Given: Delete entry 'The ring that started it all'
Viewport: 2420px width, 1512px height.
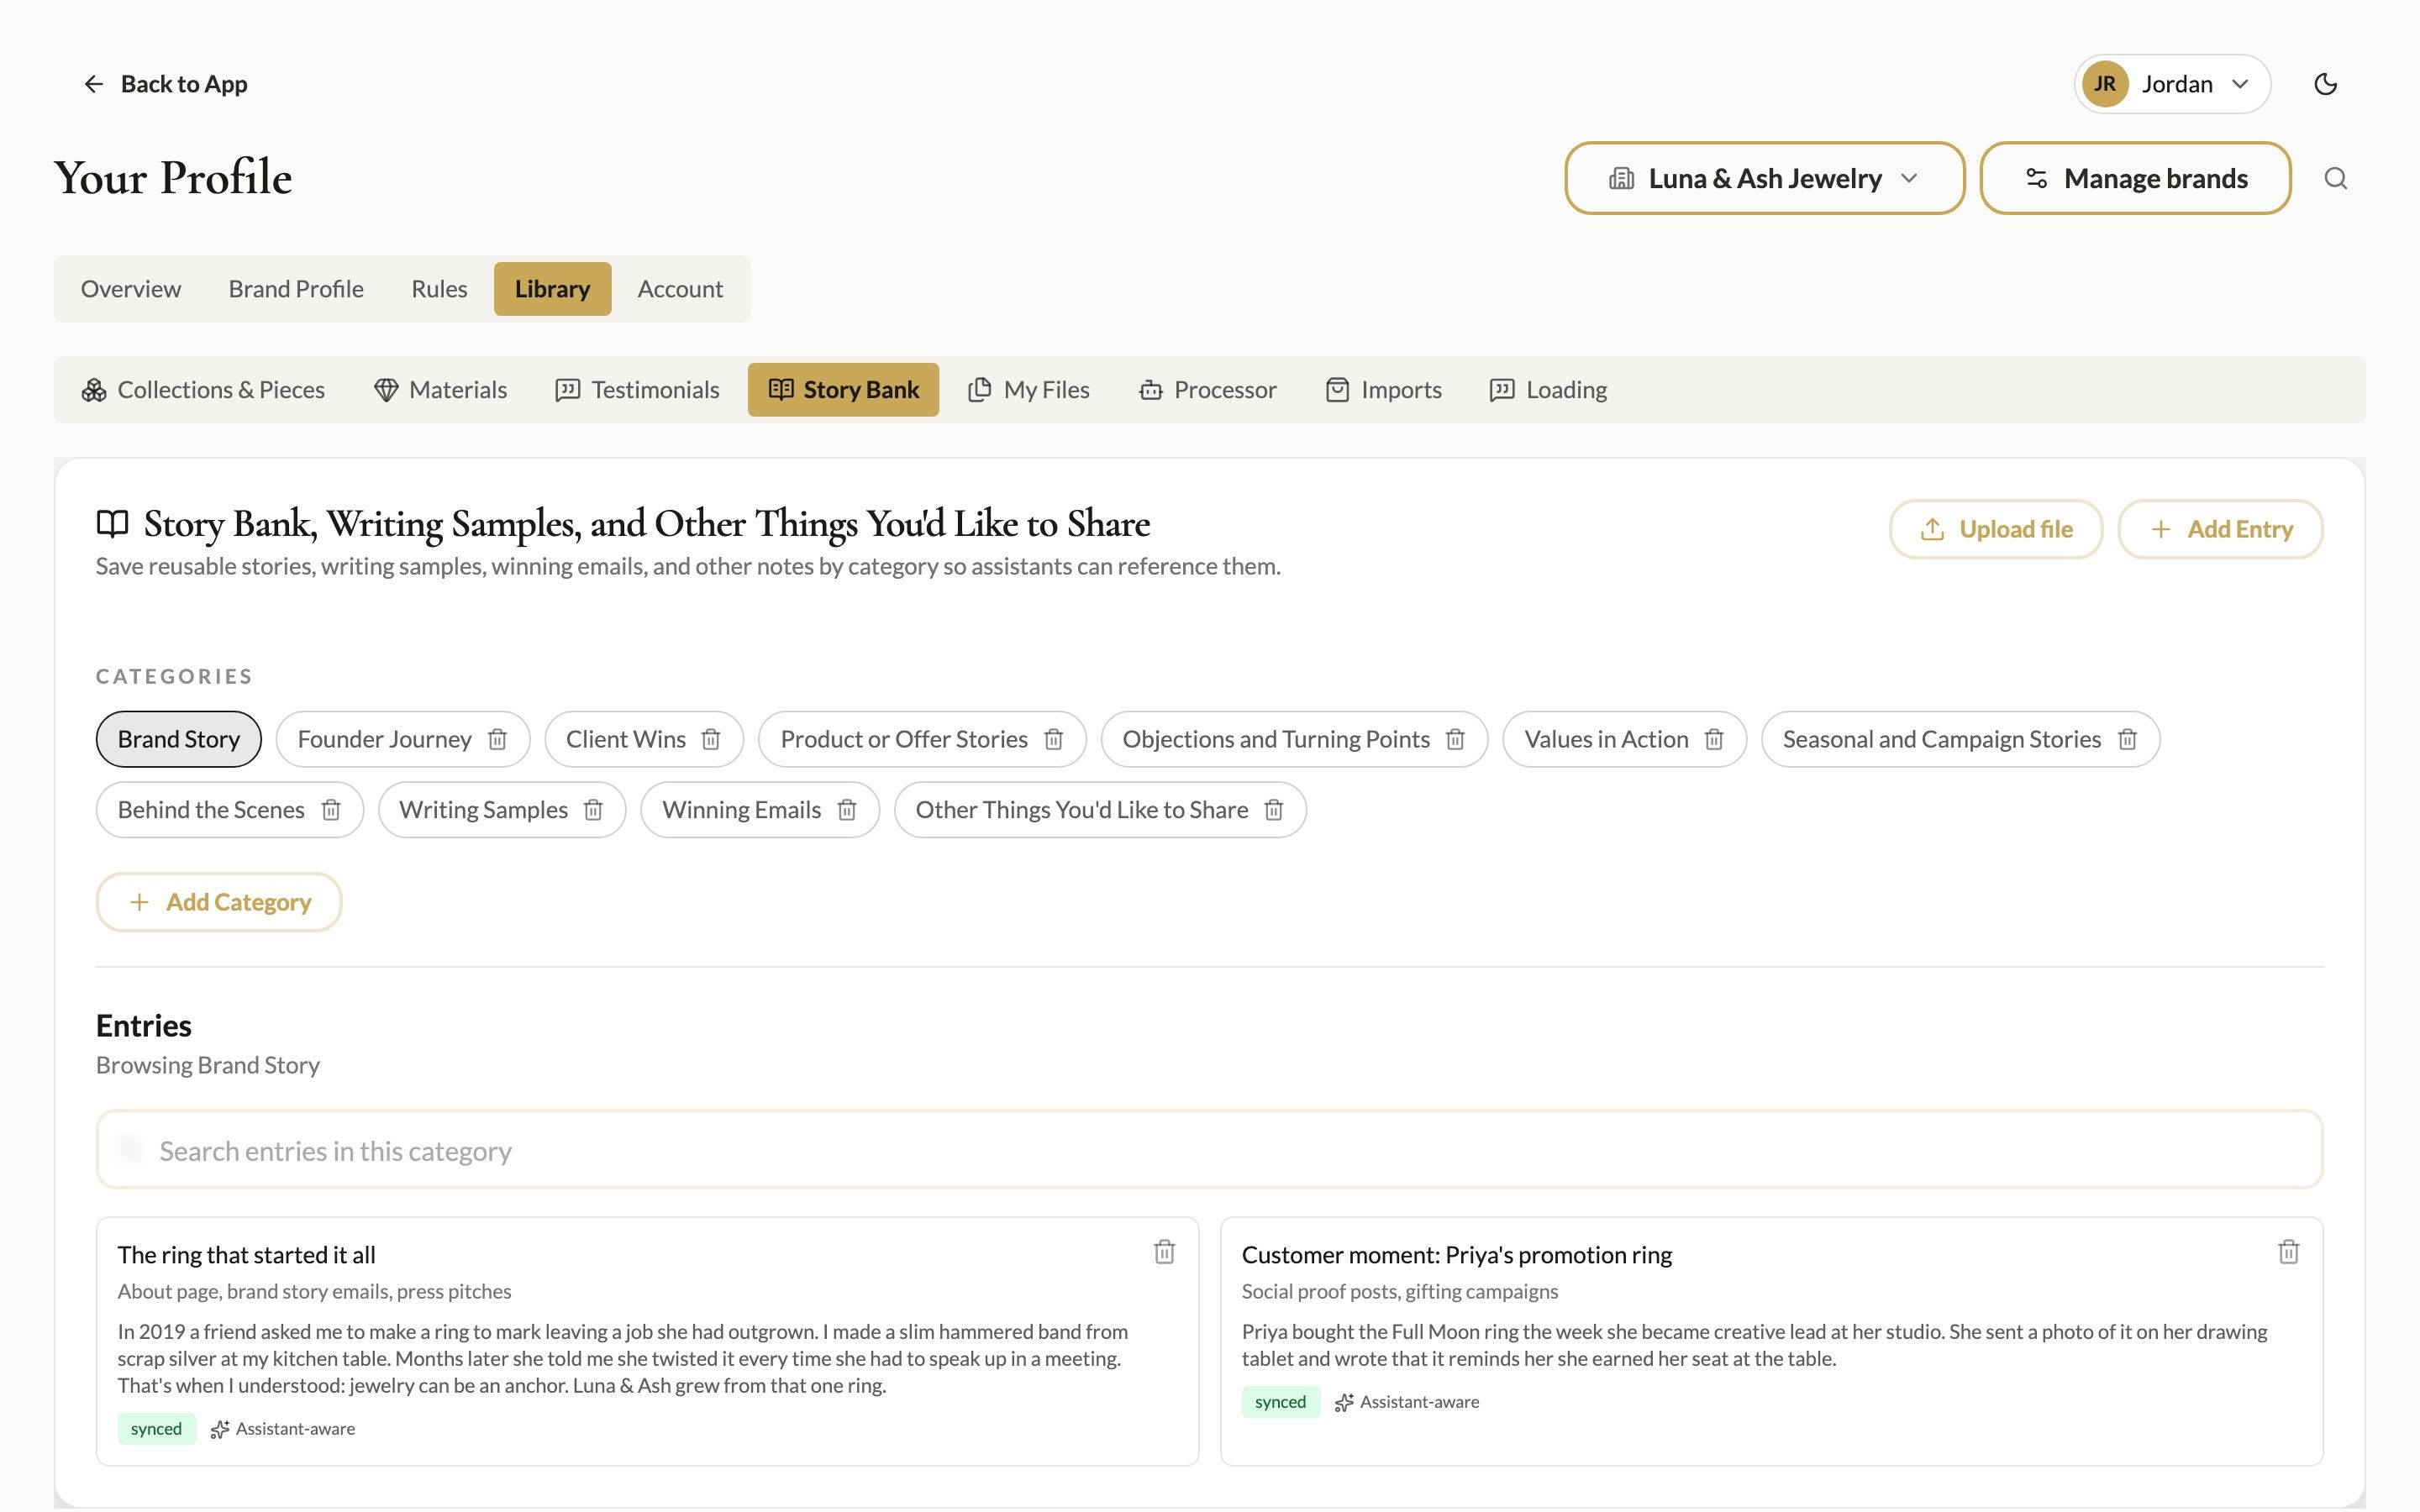Looking at the screenshot, I should (x=1164, y=1252).
